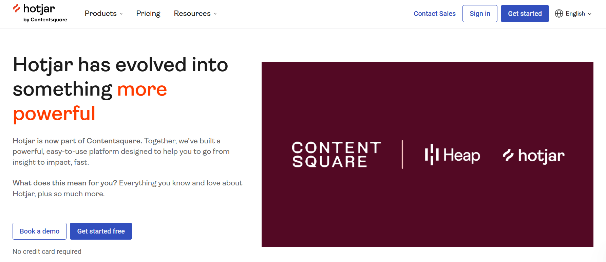Click the 'by Contentsquare' text under the logo

(45, 20)
